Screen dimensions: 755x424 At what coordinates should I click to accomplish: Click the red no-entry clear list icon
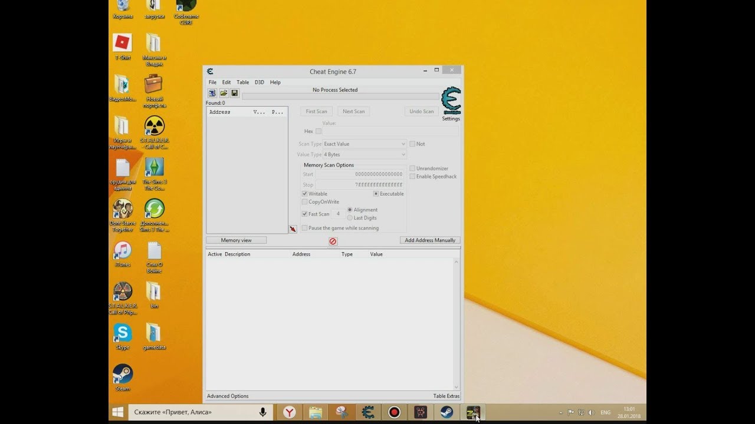click(x=333, y=241)
